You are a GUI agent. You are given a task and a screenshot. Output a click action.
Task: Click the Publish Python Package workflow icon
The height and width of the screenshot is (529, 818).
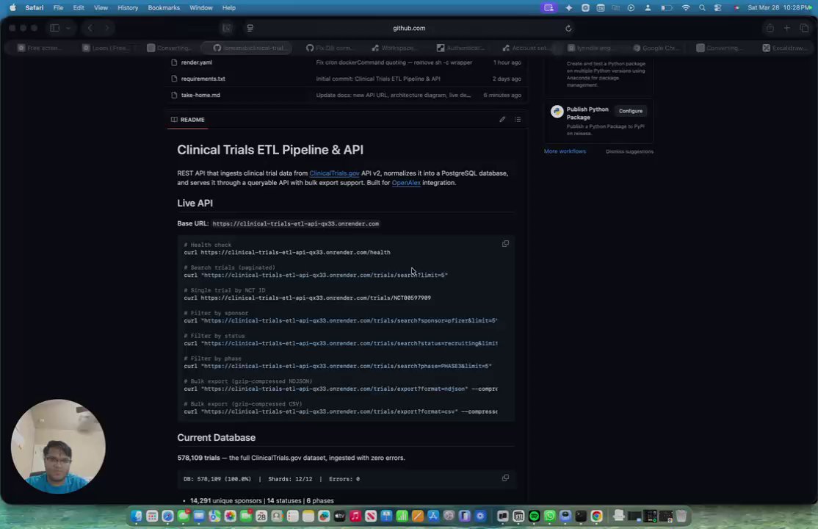pyautogui.click(x=557, y=111)
